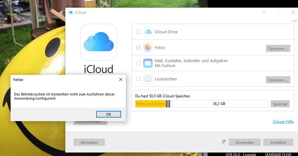The height and width of the screenshot is (156, 298).
Task: Click the Mail envelope icon
Action: pyautogui.click(x=148, y=63)
